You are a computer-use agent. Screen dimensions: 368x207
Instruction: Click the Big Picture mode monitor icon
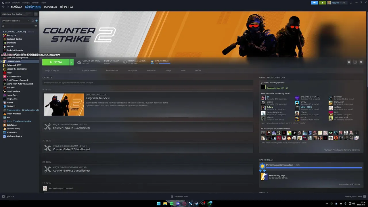click(351, 3)
